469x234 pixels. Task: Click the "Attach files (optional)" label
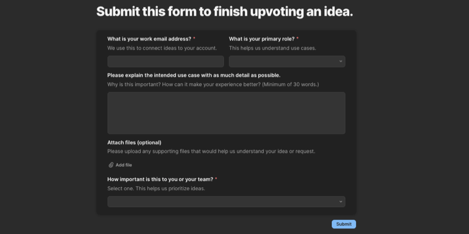pyautogui.click(x=134, y=143)
